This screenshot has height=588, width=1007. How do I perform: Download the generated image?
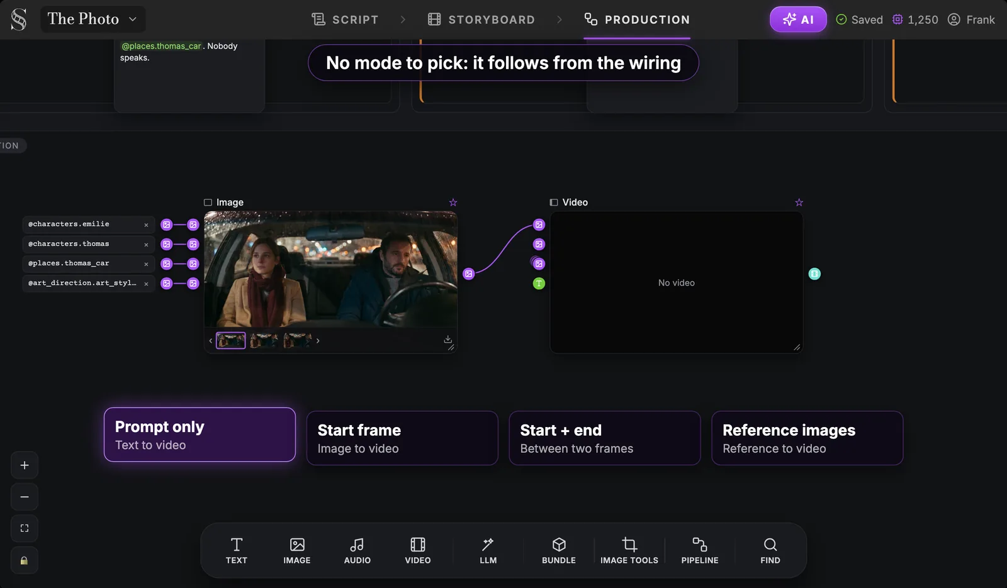pos(448,339)
